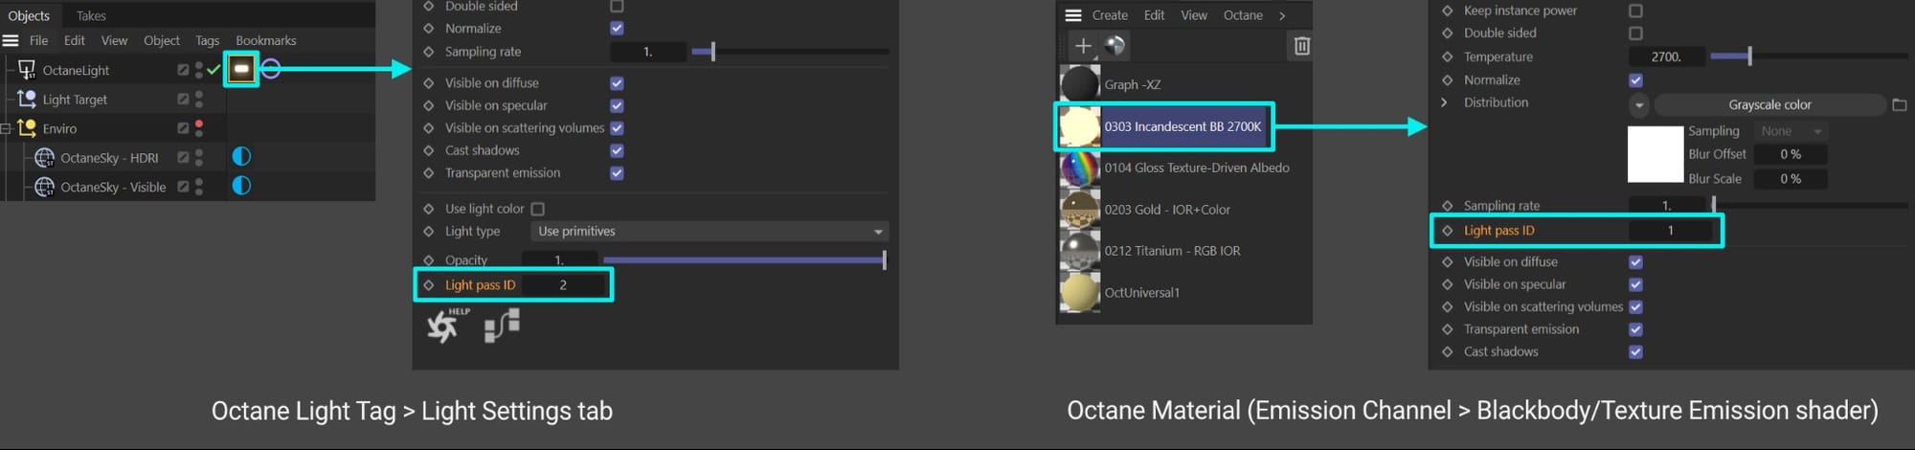The width and height of the screenshot is (1915, 450).
Task: Click keyframe diamond beside Keep instance power
Action: point(1448,11)
